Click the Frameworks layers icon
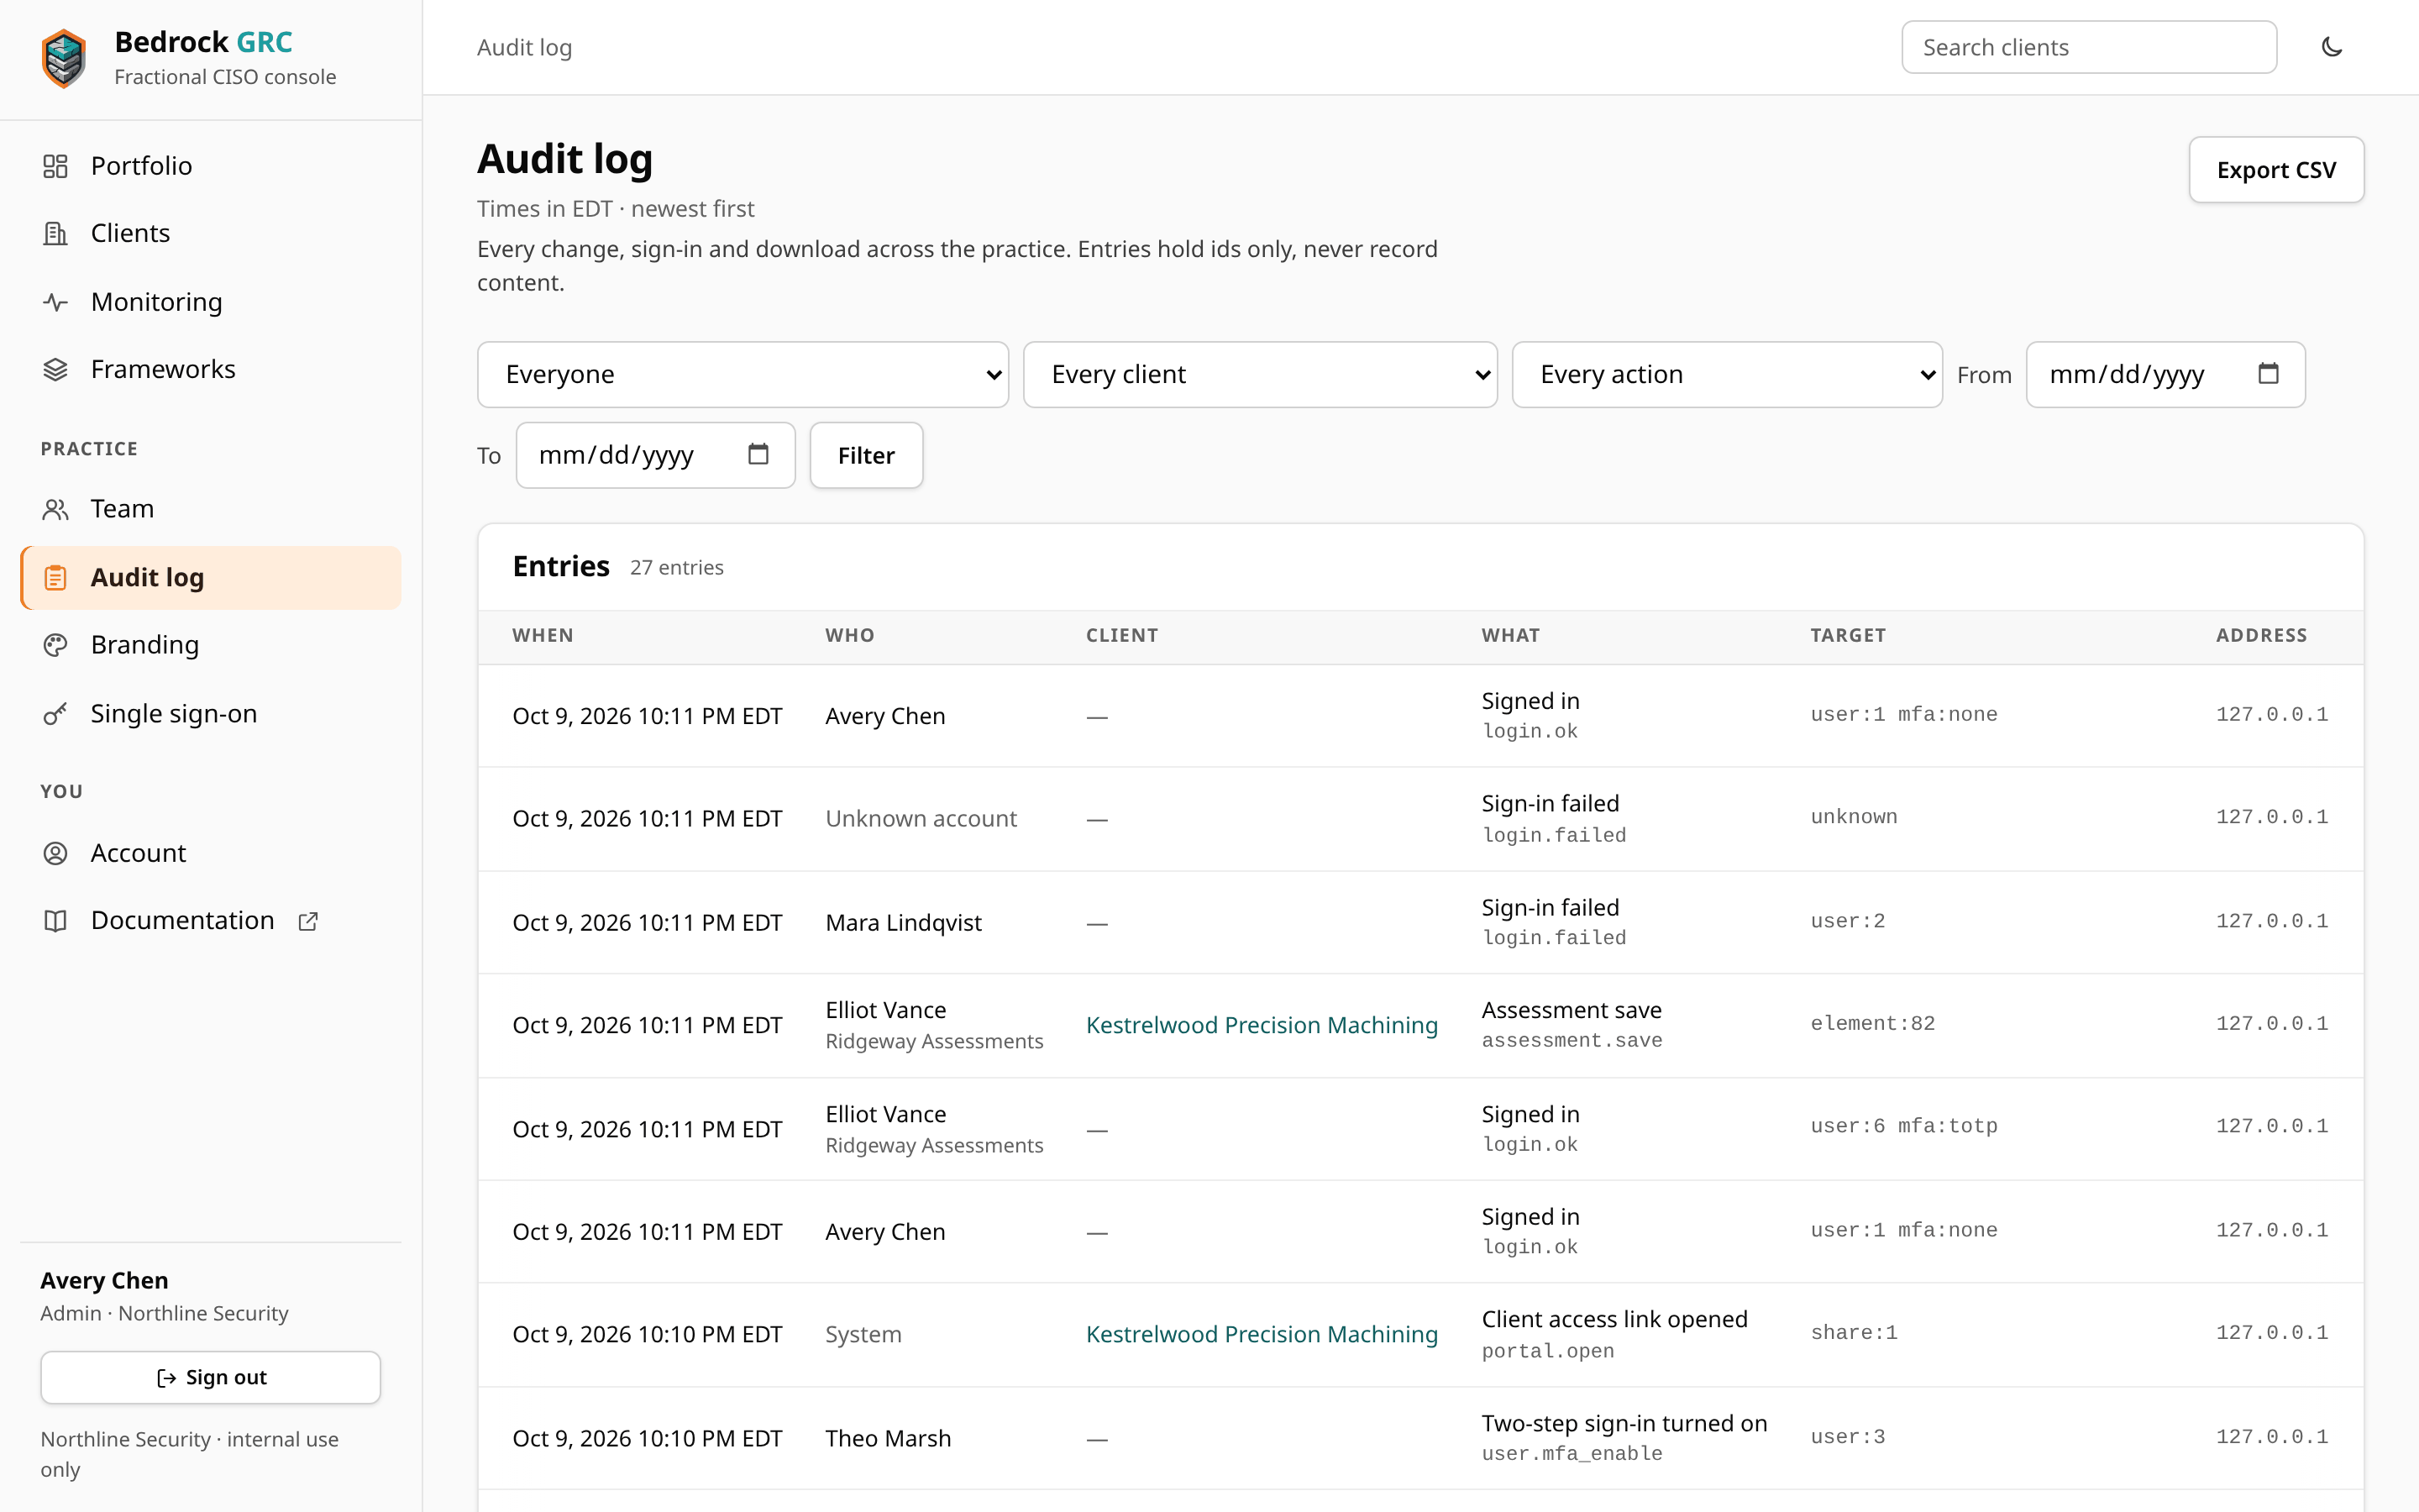Screen dimensions: 2419x1512 coord(55,370)
